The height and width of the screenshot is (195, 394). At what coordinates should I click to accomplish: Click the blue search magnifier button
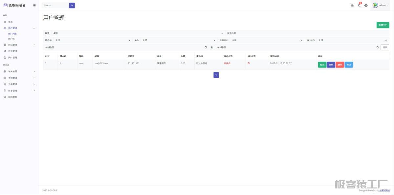click(72, 5)
